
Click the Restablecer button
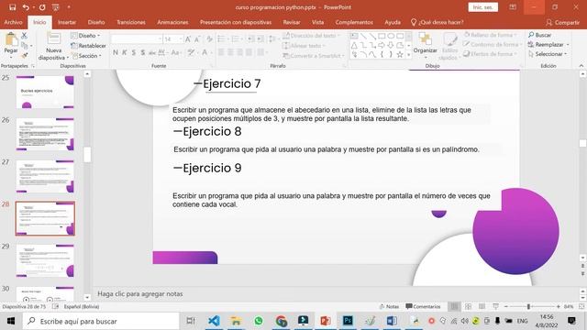[x=88, y=46]
